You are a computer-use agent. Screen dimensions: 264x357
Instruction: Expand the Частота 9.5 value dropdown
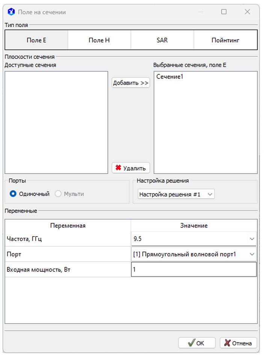coord(193,238)
